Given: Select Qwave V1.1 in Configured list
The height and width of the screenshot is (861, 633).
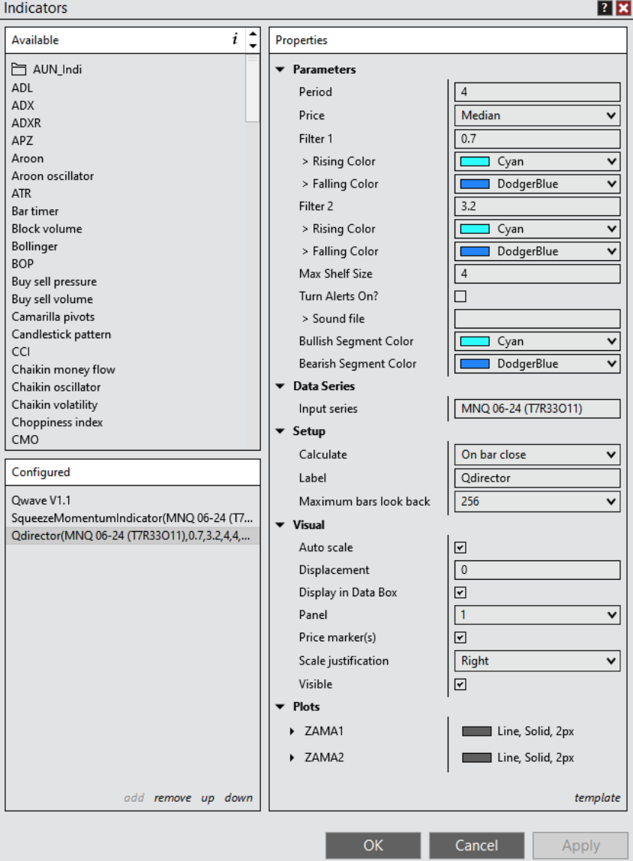Looking at the screenshot, I should tap(41, 500).
